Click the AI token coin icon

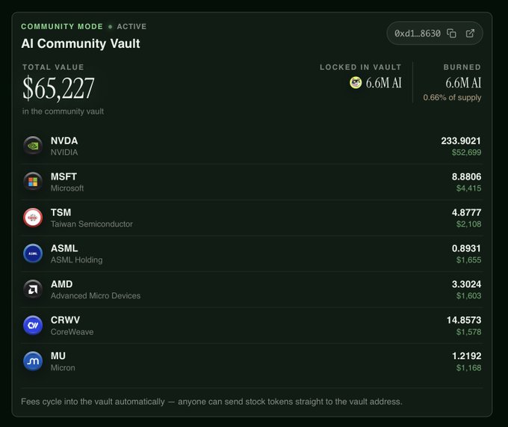pos(356,82)
